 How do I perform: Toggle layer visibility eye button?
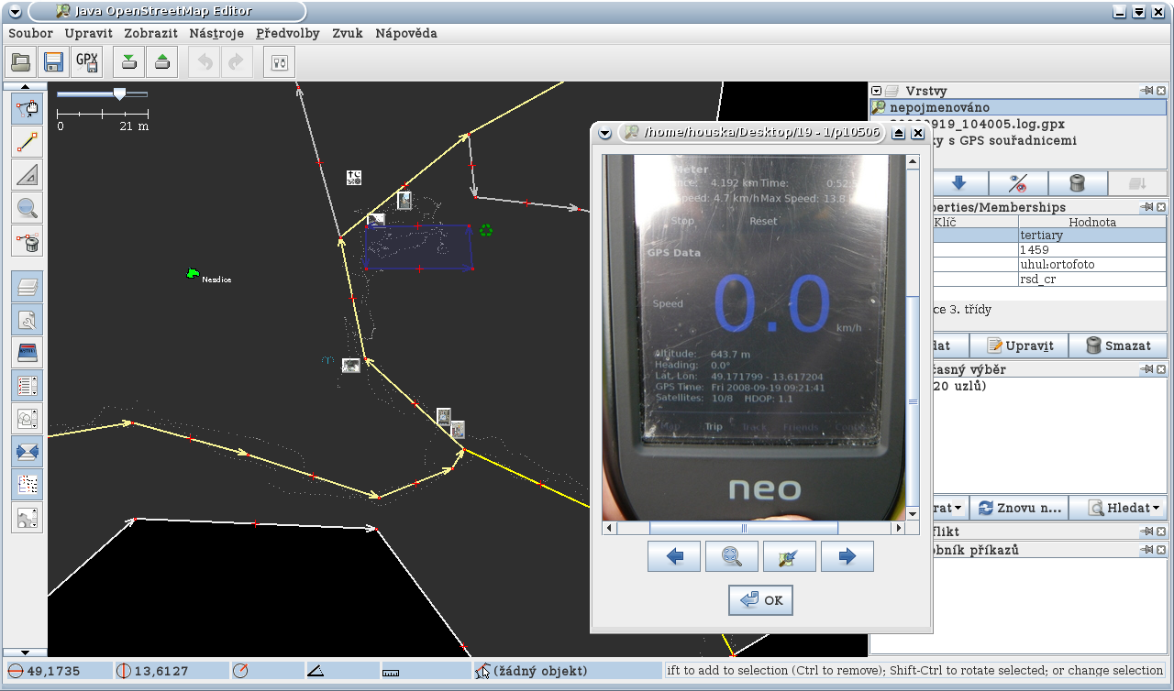coord(1018,182)
